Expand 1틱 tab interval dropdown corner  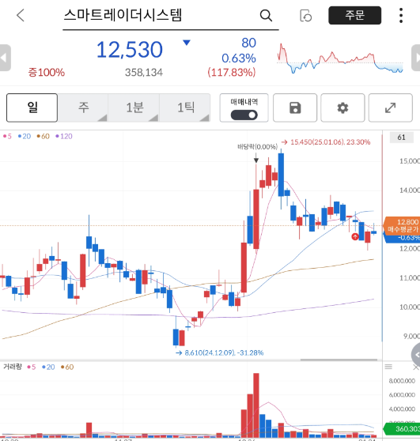(x=205, y=118)
